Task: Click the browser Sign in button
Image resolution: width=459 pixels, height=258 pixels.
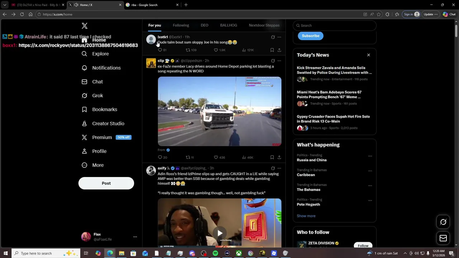Action: (x=411, y=14)
